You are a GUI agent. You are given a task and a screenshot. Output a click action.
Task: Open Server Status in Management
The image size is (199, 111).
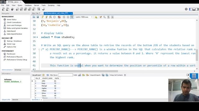click(x=12, y=19)
